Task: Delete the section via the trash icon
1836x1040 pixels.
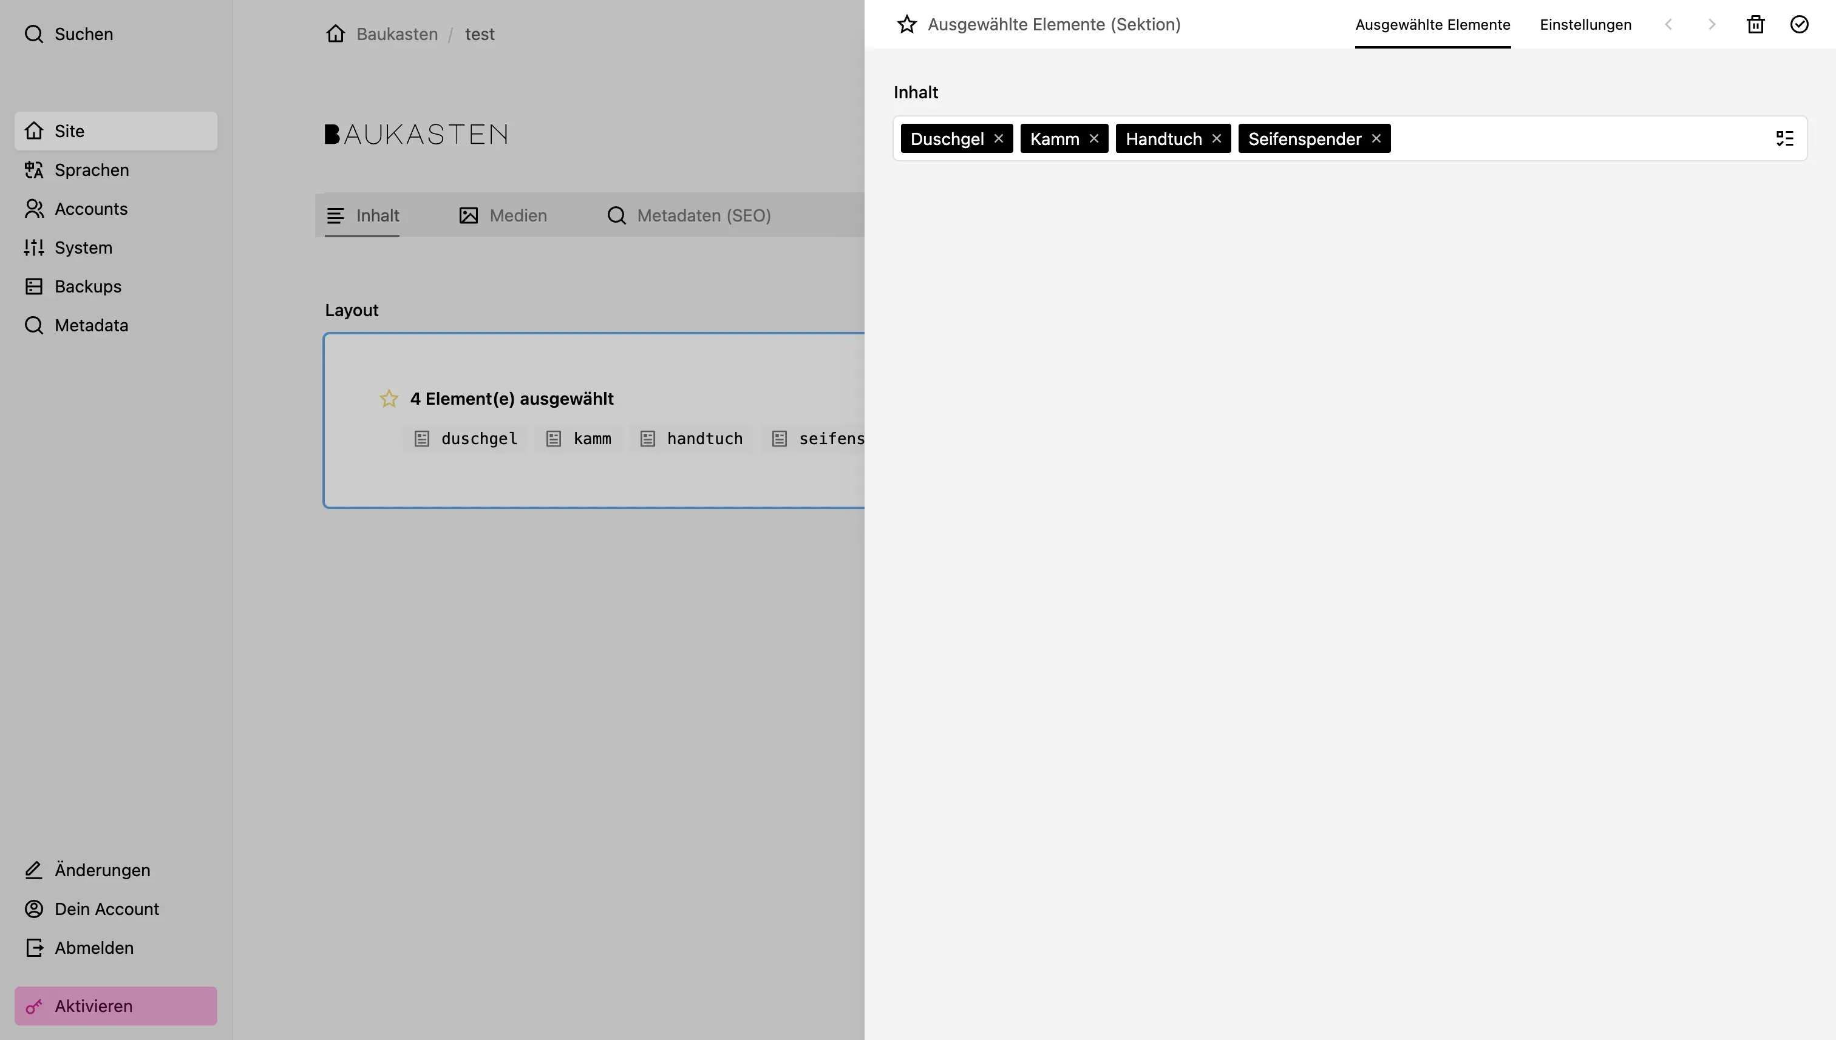Action: (x=1756, y=24)
